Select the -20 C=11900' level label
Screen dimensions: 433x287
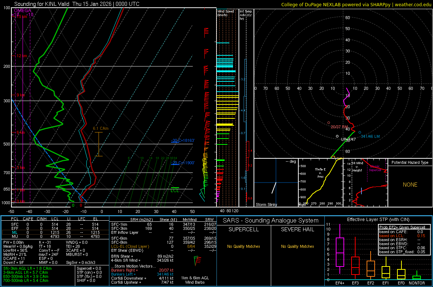[x=182, y=163]
